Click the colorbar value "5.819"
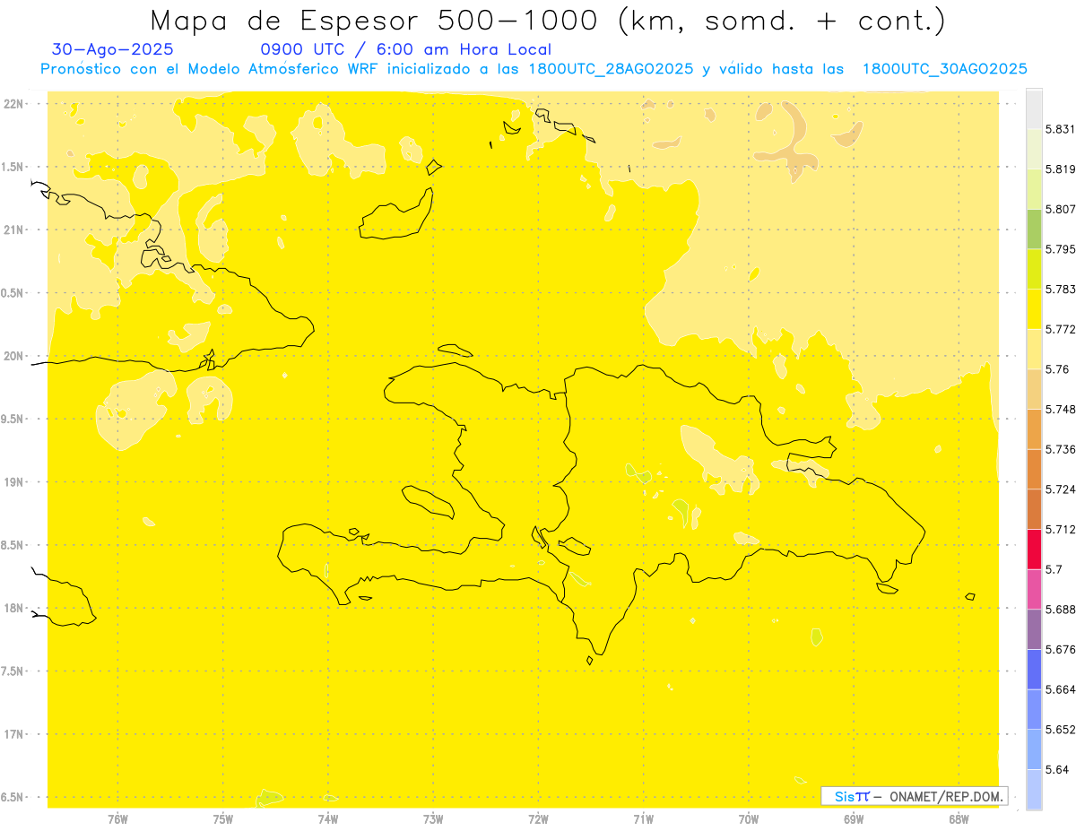The image size is (1076, 831). [x=1060, y=169]
